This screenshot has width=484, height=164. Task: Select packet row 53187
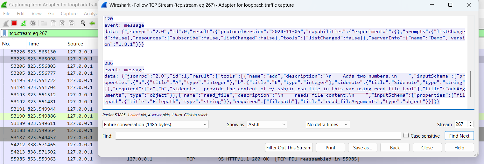pos(49,138)
